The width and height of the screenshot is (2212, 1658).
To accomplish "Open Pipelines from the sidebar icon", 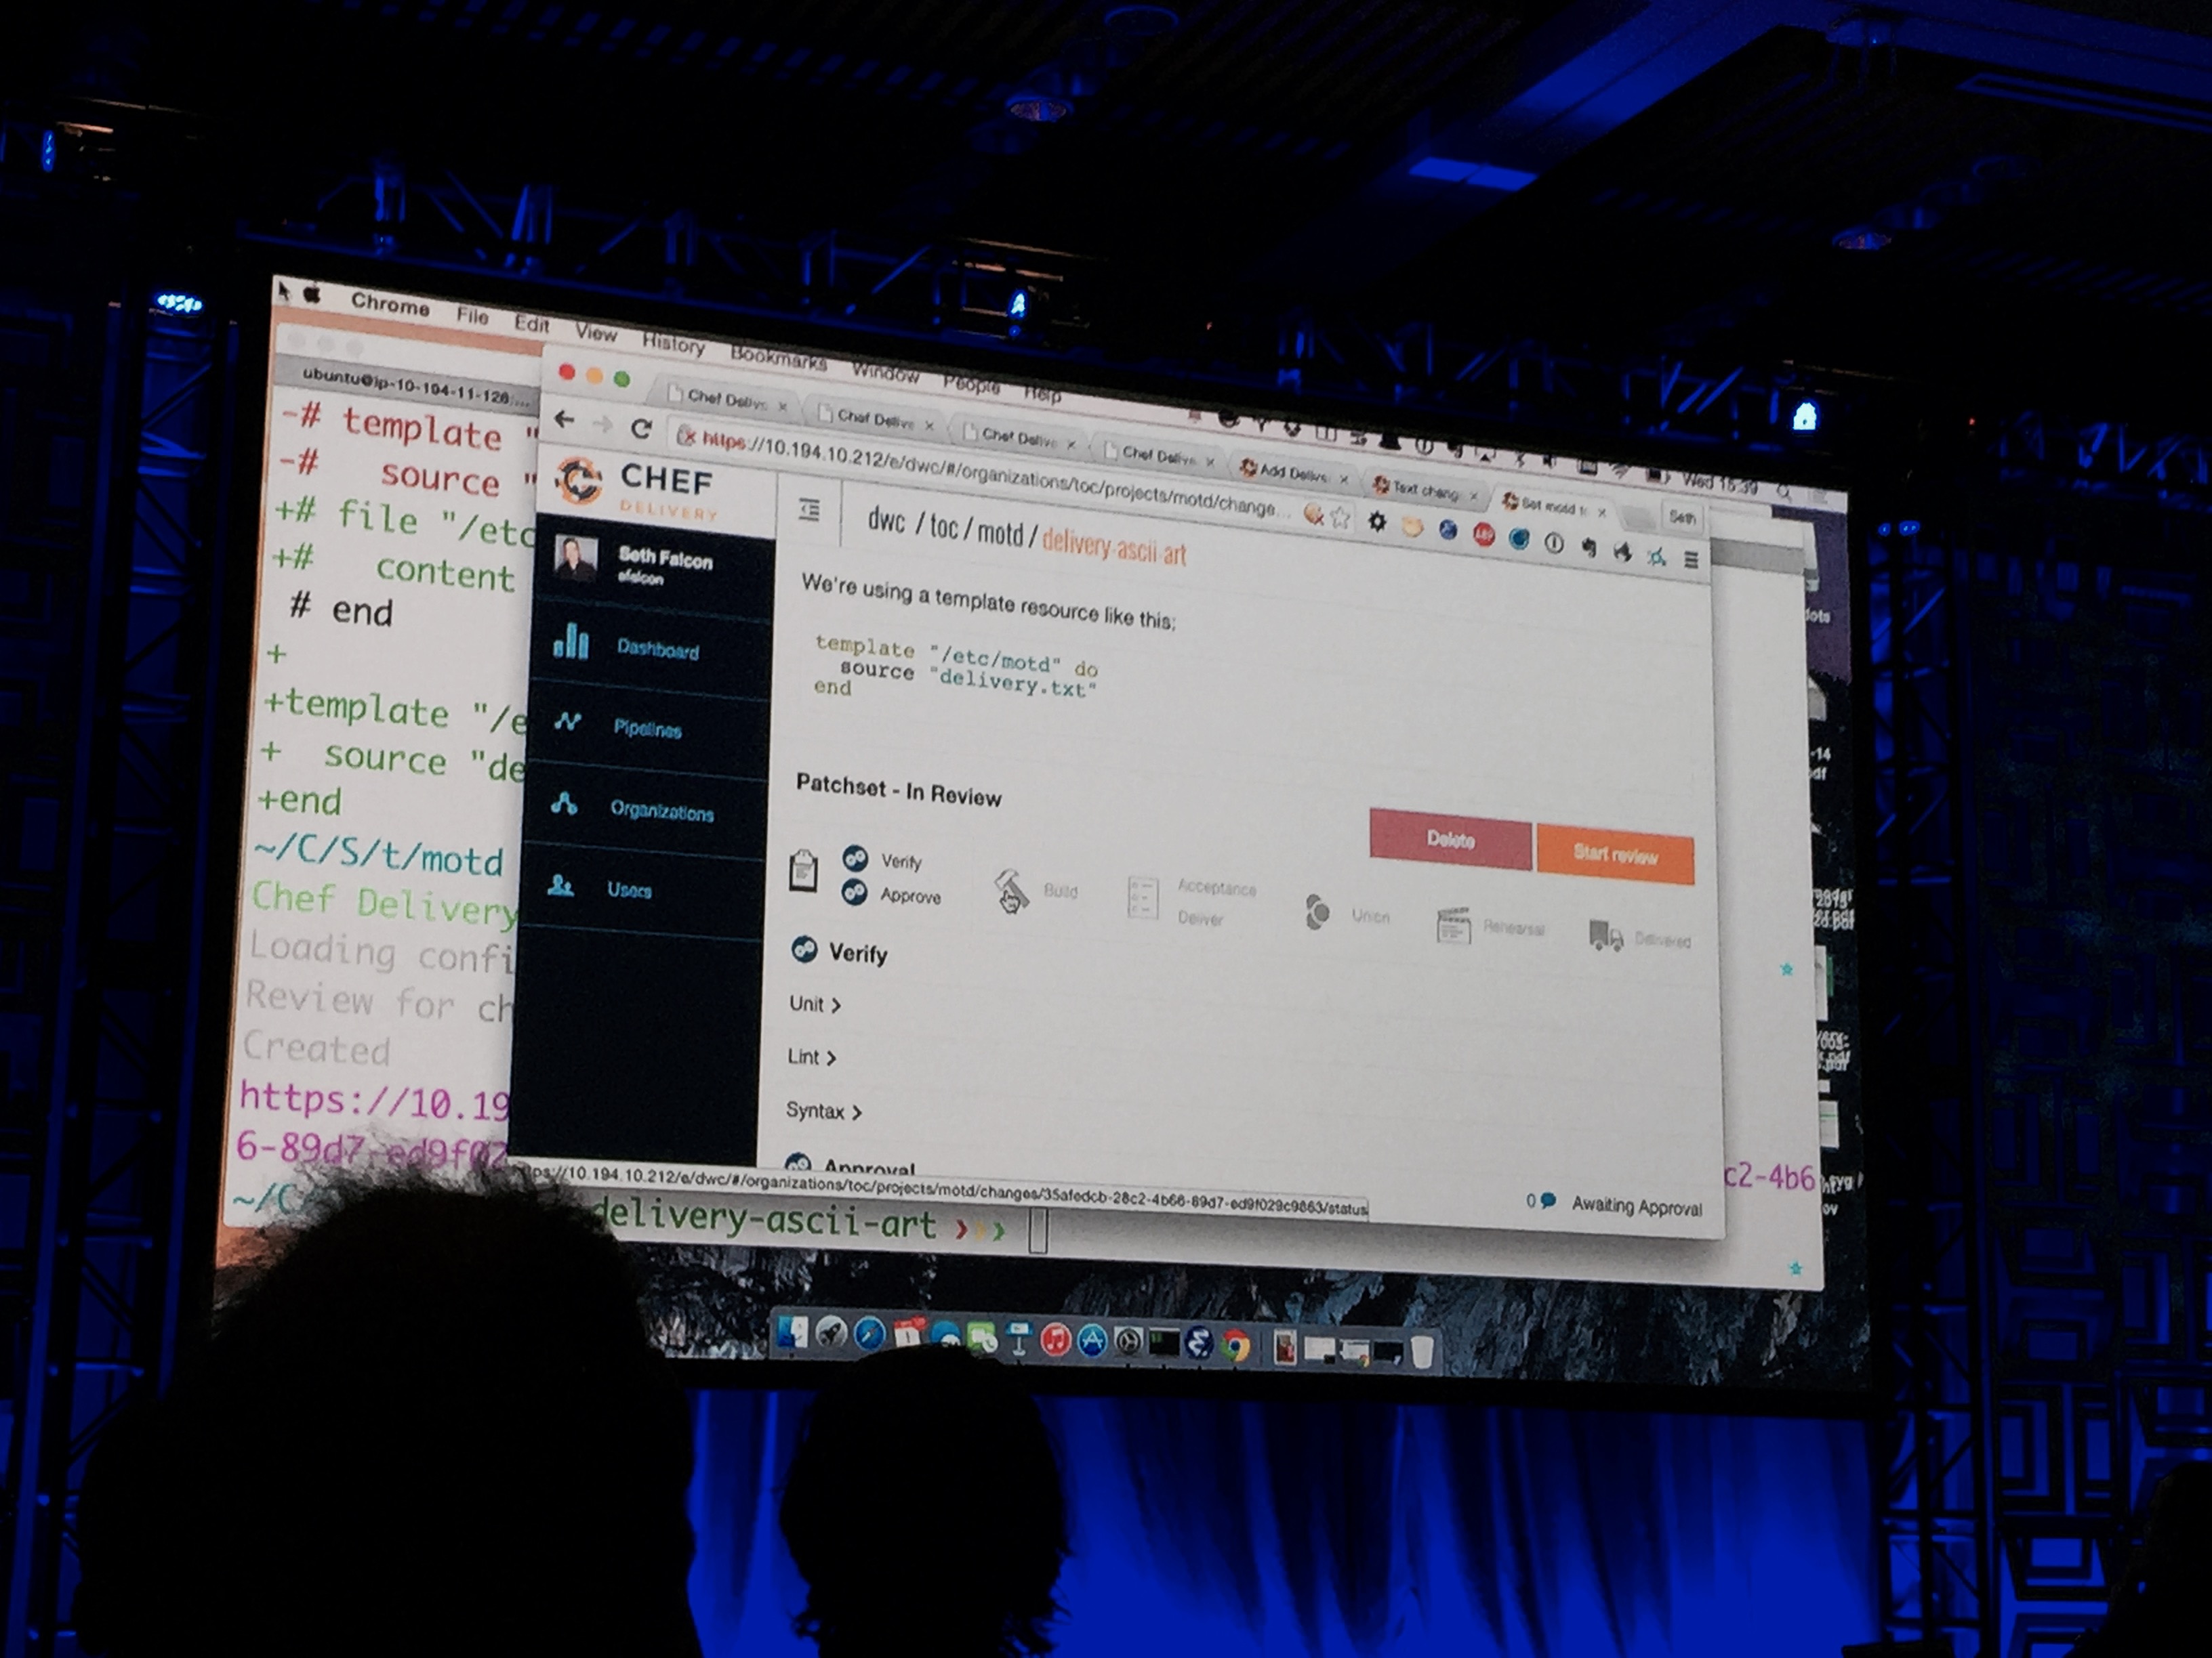I will [568, 721].
